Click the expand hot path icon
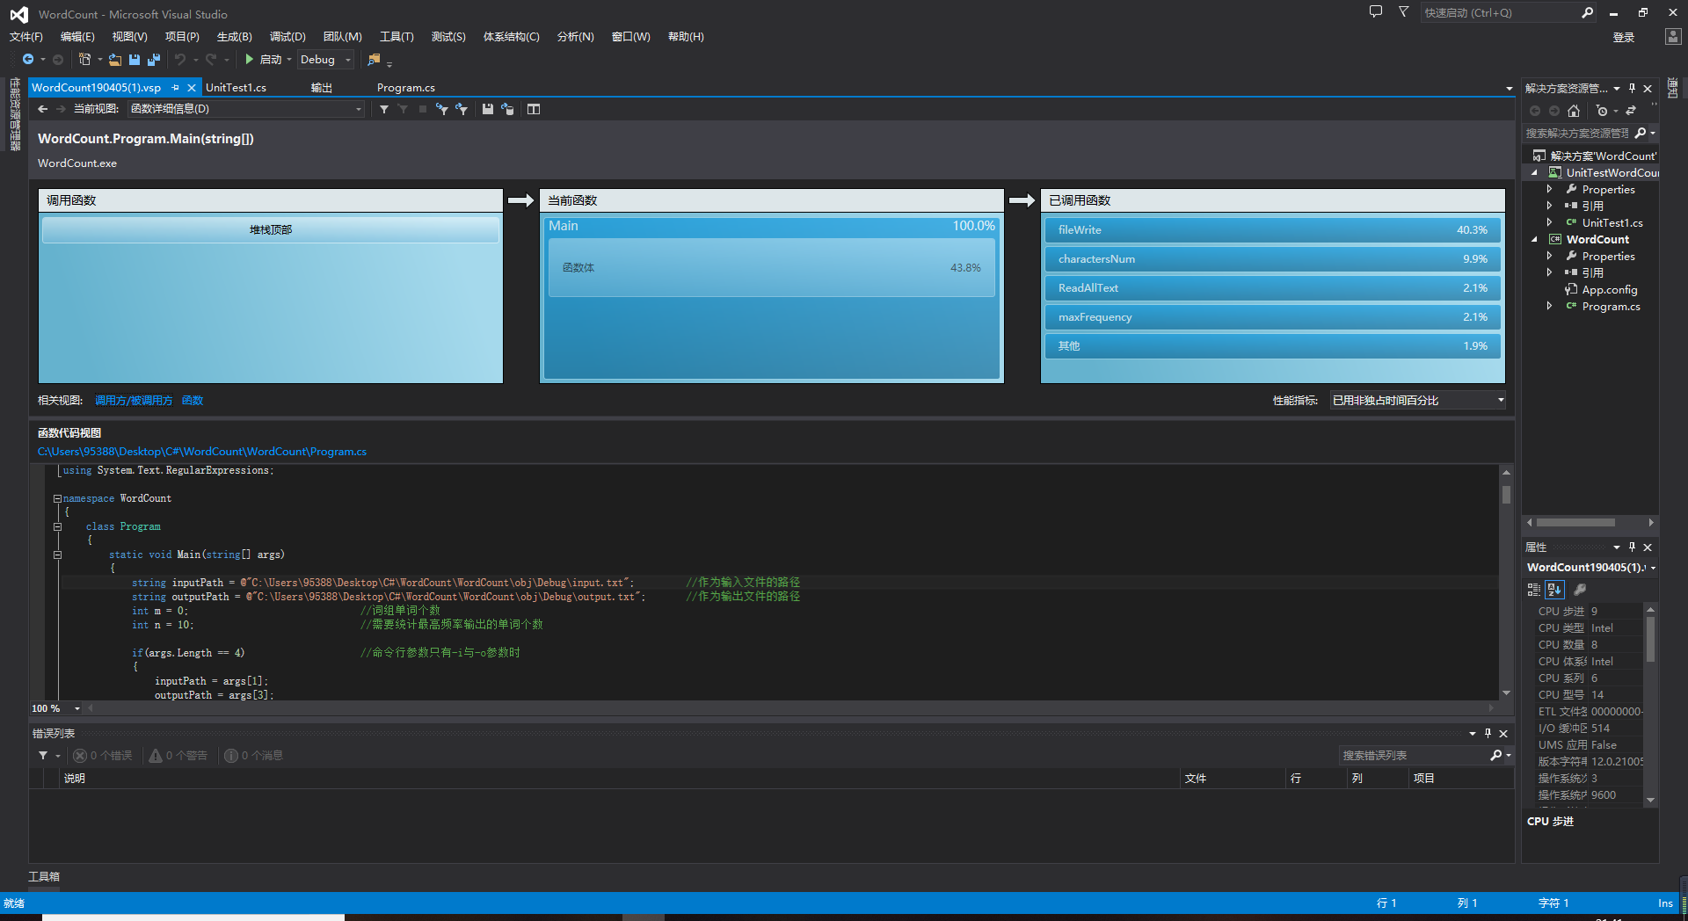This screenshot has height=921, width=1688. (462, 109)
